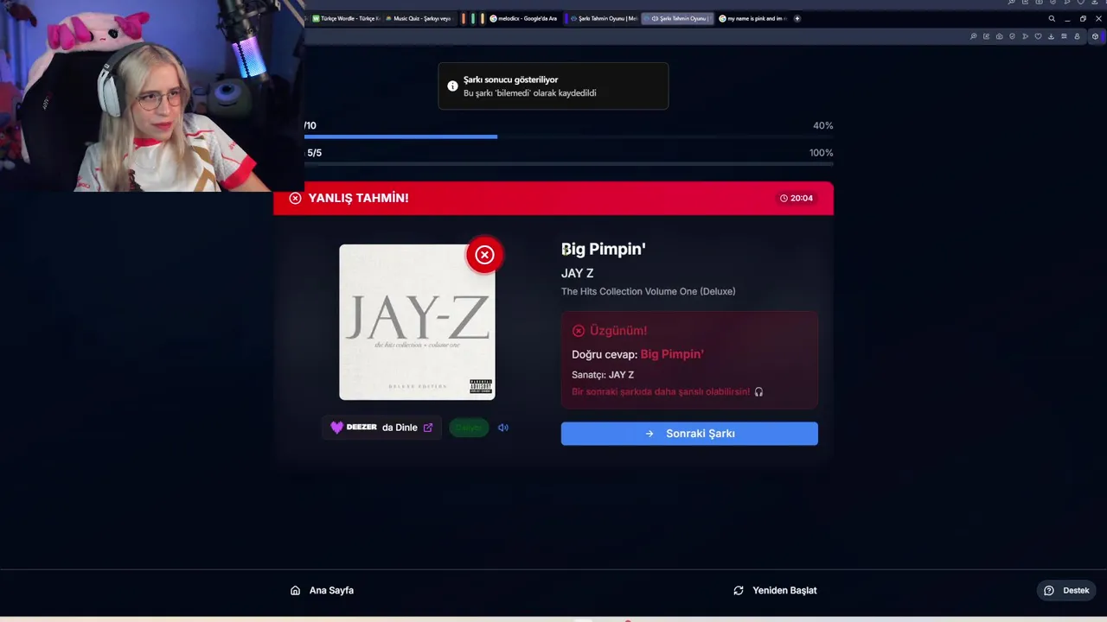Click the question mark icon in Destek
1107x622 pixels.
pyautogui.click(x=1049, y=591)
